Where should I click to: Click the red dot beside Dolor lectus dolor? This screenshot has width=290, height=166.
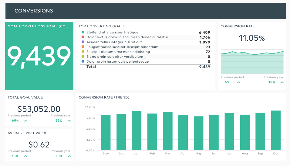83,37
